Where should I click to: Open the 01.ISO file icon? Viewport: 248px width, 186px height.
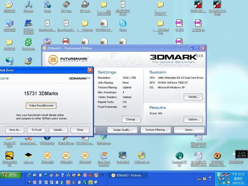point(179,25)
